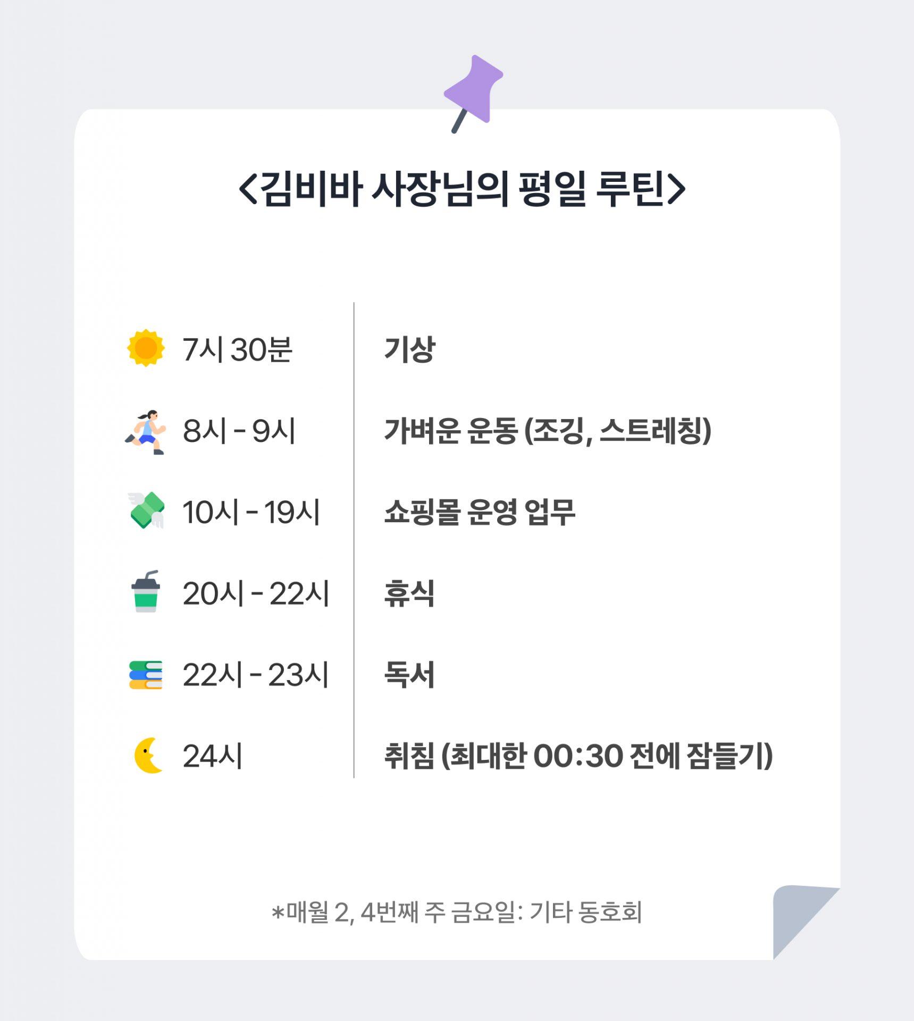Viewport: 914px width, 1021px height.
Task: Click the 쇼핑몰 운영 업무 entry
Action: pos(479,512)
